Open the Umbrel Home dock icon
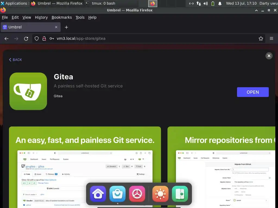 [x=98, y=194]
